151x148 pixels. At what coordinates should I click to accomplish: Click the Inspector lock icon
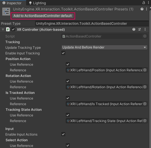[143, 3]
